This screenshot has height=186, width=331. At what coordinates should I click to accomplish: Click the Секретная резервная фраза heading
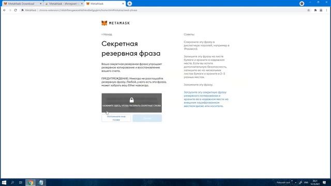(x=131, y=49)
